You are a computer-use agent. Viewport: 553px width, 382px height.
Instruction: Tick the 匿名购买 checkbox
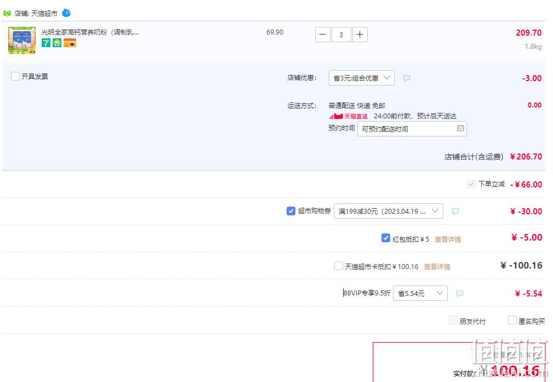tap(512, 320)
